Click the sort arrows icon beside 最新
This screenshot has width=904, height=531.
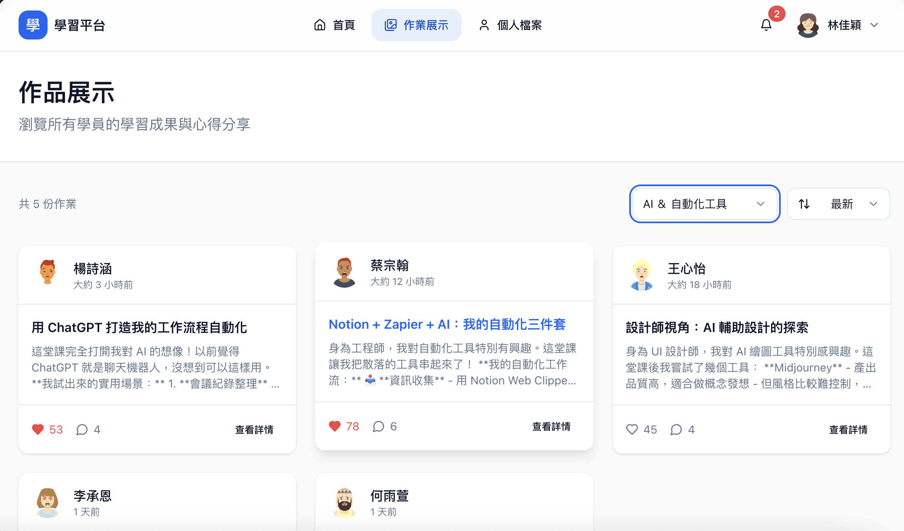click(x=805, y=204)
